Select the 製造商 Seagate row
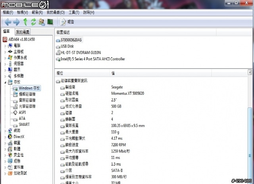Image resolution: width=254 pixels, height=184 pixels. click(92, 87)
